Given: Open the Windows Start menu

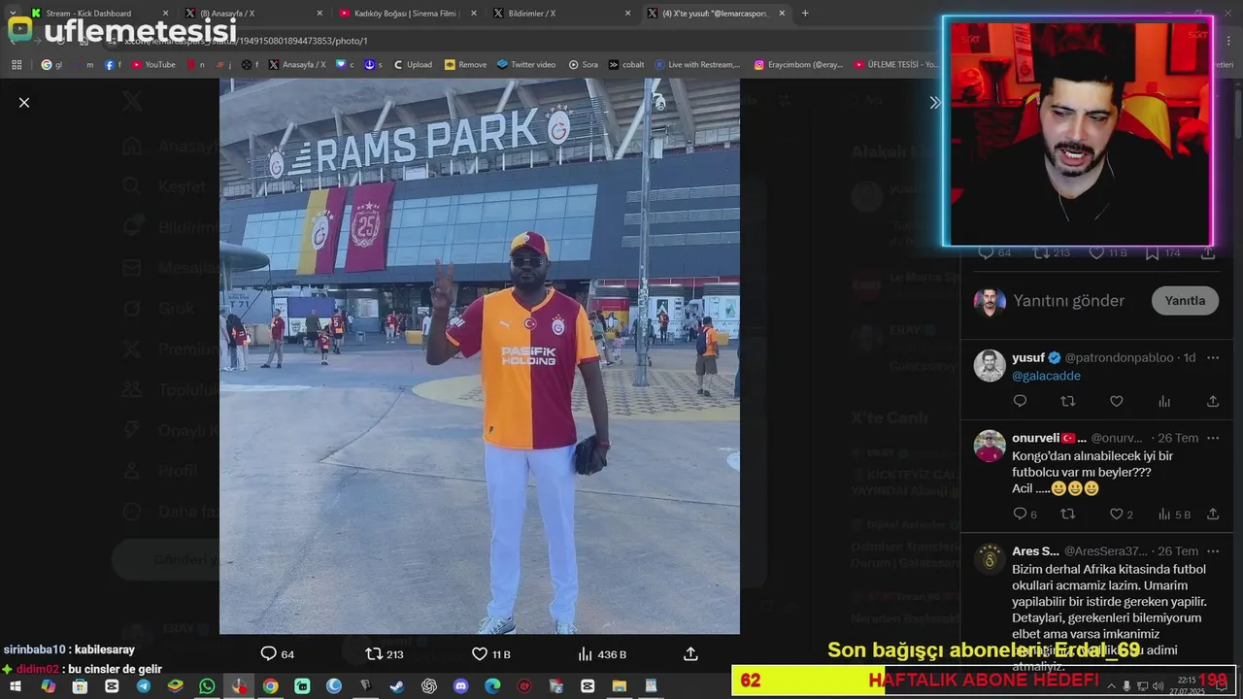Looking at the screenshot, I should (16, 685).
